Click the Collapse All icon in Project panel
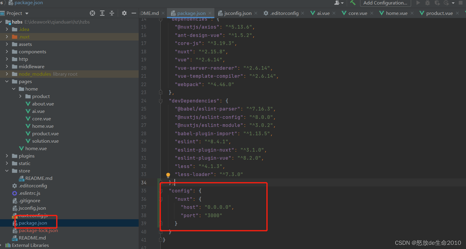466x249 pixels. tap(112, 13)
